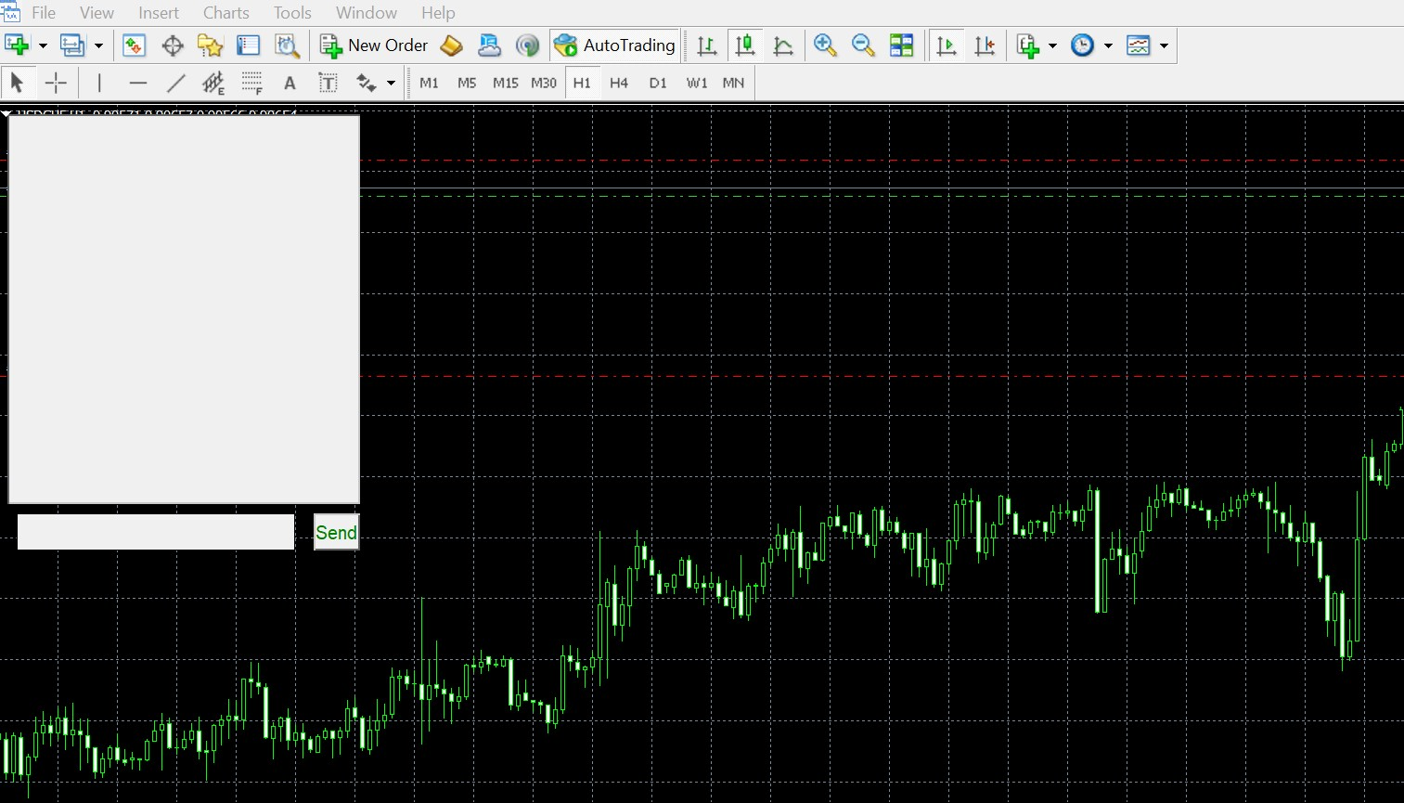Toggle chart shift from right border
The image size is (1404, 803).
point(985,45)
